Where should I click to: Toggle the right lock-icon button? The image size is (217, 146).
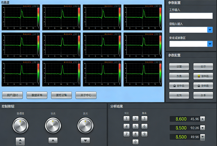(x=203, y=86)
